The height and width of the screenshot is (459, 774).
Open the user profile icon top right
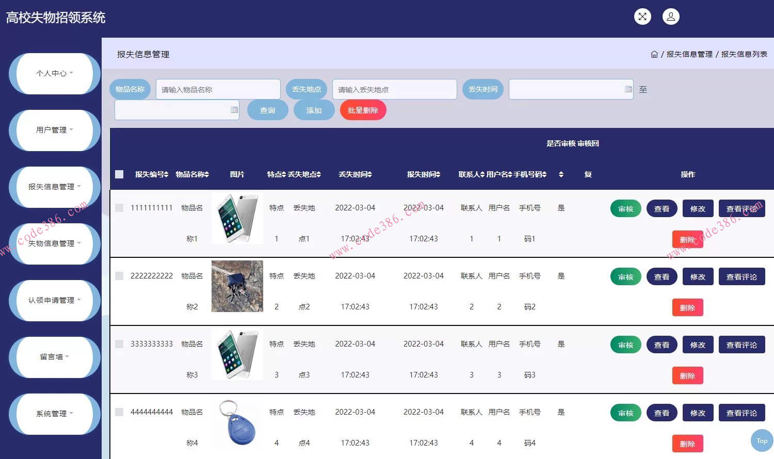tap(671, 17)
